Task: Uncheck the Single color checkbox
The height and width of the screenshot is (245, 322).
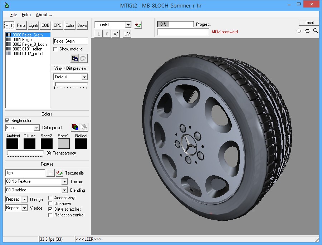Action: [7, 121]
